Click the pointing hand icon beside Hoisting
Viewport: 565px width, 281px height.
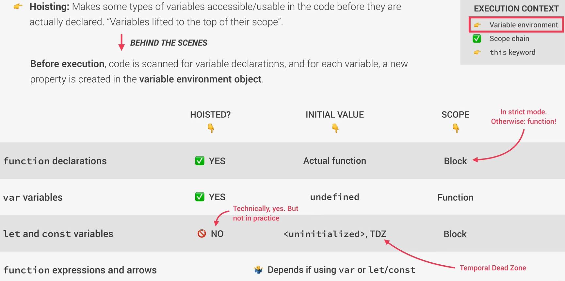click(18, 6)
